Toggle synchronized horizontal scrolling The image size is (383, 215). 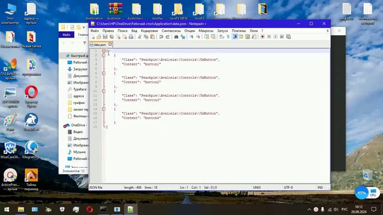(x=213, y=37)
